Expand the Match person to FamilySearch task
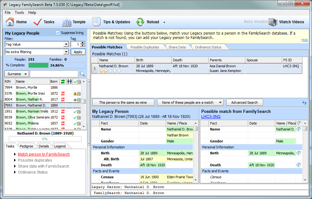Screen dimensions: 312x199 coord(15,154)
